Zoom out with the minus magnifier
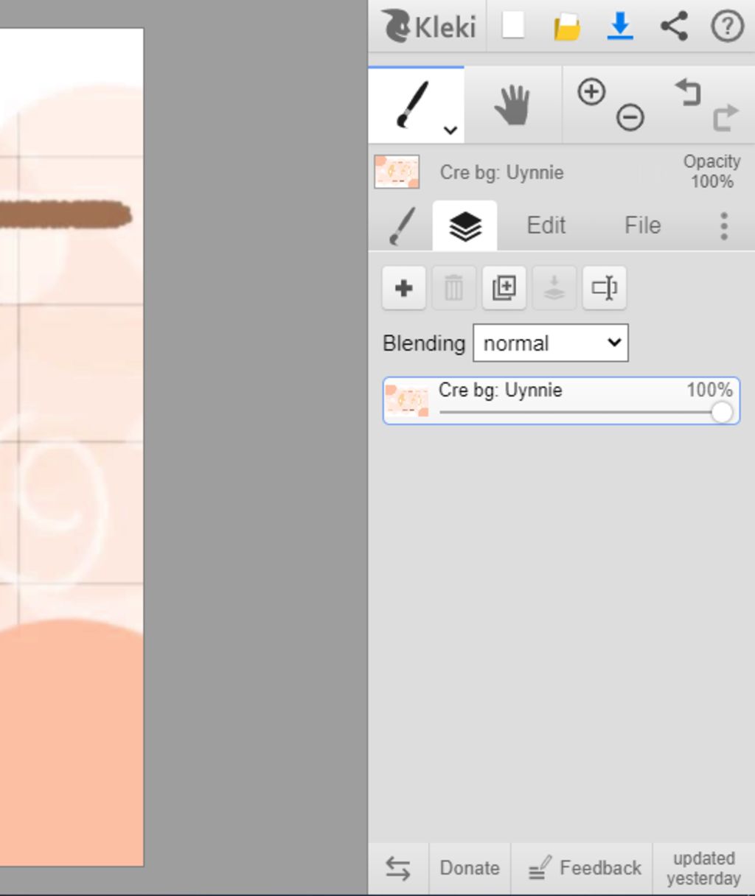755x896 pixels. pos(630,118)
